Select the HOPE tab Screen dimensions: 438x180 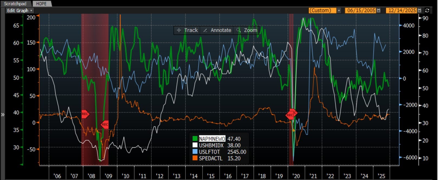click(41, 4)
